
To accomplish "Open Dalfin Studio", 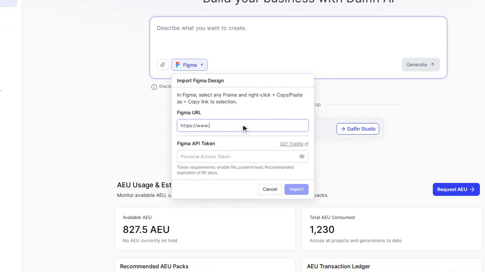I will point(358,129).
